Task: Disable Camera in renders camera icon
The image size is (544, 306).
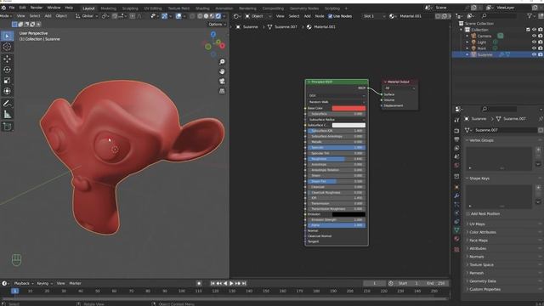Action: tap(541, 36)
